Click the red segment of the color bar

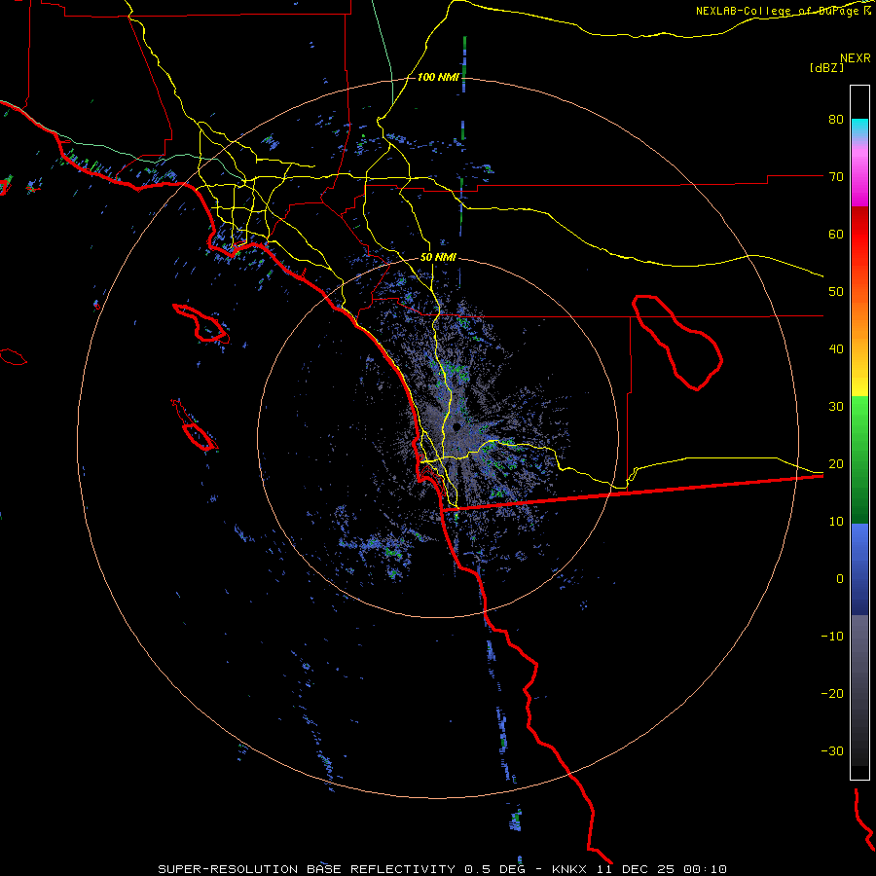(859, 235)
